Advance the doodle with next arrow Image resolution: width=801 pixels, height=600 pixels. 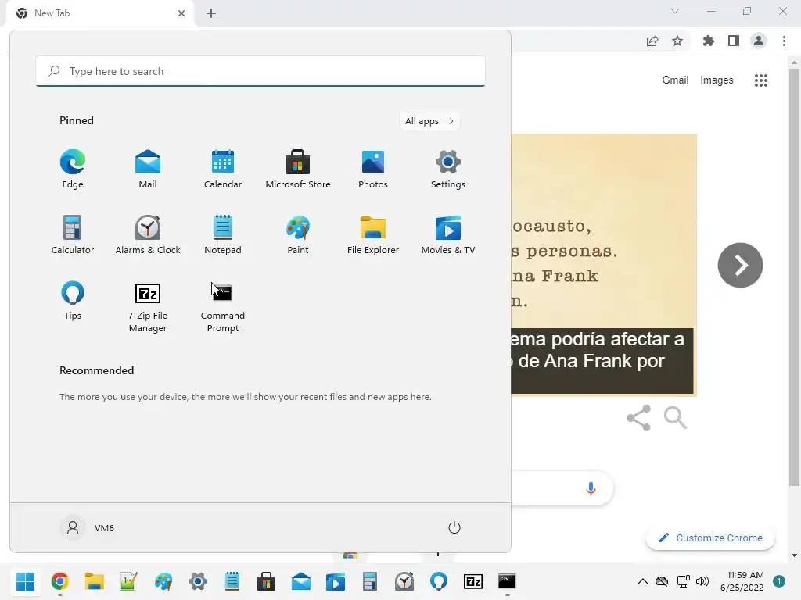point(740,265)
